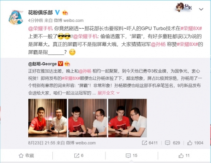Expand full text via 展开全文
Viewport: 211px width, 163px height.
pos(108,93)
